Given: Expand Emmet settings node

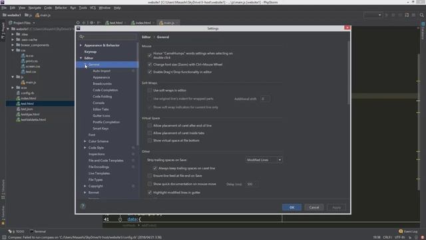Looking at the screenshot, I should point(85,193).
